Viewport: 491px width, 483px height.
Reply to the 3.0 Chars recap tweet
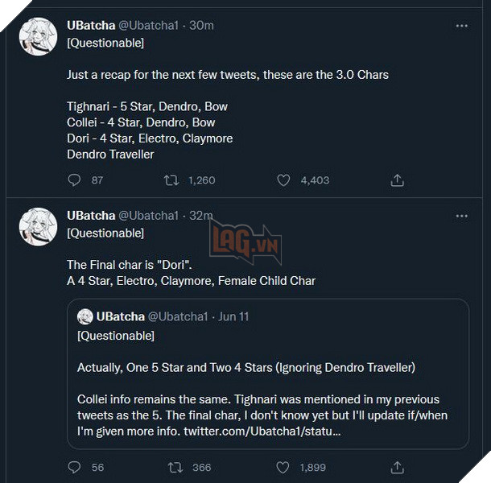75,180
